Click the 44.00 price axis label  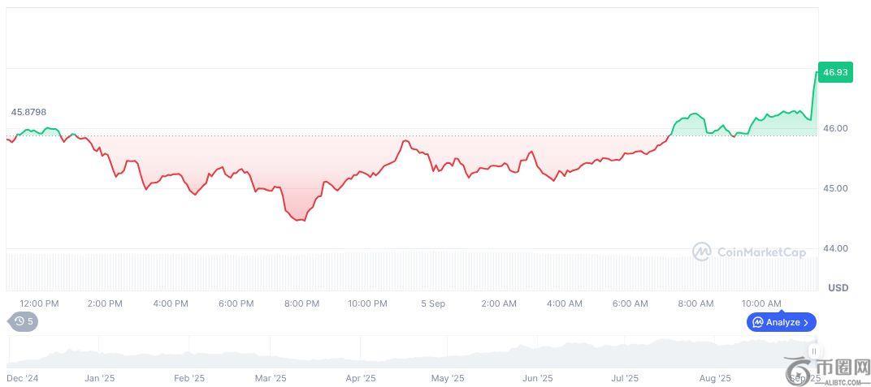point(834,248)
